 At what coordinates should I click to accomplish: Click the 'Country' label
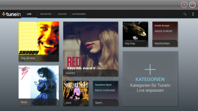point(70,73)
